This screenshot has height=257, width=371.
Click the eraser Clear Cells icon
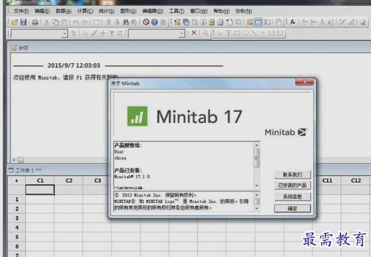pyautogui.click(x=363, y=22)
